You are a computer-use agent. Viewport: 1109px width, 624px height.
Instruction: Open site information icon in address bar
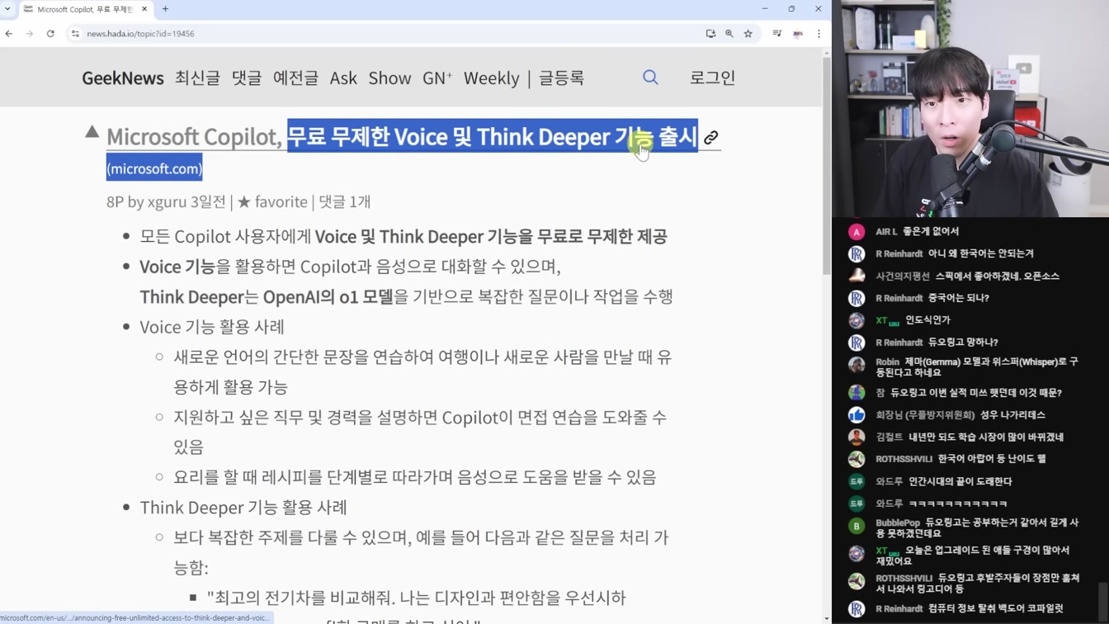point(75,34)
